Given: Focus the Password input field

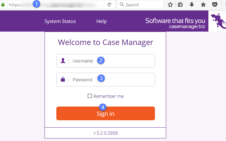Looking at the screenshot, I should click(x=106, y=79).
